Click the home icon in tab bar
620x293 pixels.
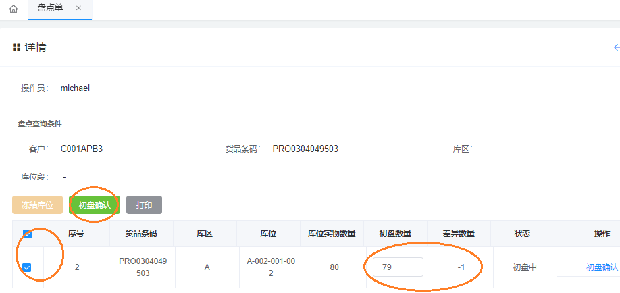[14, 9]
